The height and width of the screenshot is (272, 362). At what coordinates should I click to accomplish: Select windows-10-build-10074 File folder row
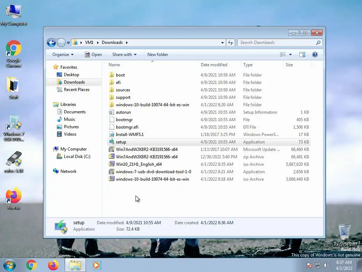click(209, 105)
